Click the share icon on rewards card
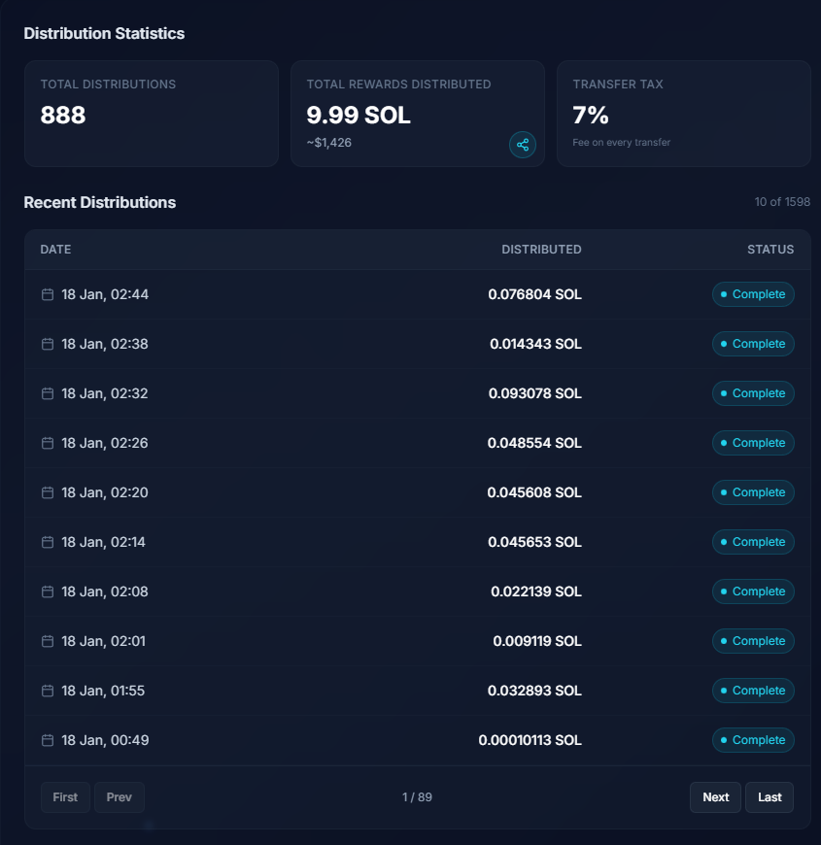The image size is (821, 845). tap(523, 145)
